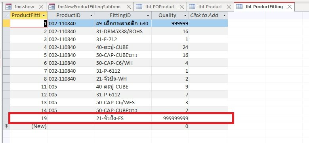Close the frmNewProductFittingSubform tab

tap(128, 7)
